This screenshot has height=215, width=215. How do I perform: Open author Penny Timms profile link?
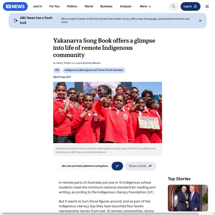[x=64, y=63]
